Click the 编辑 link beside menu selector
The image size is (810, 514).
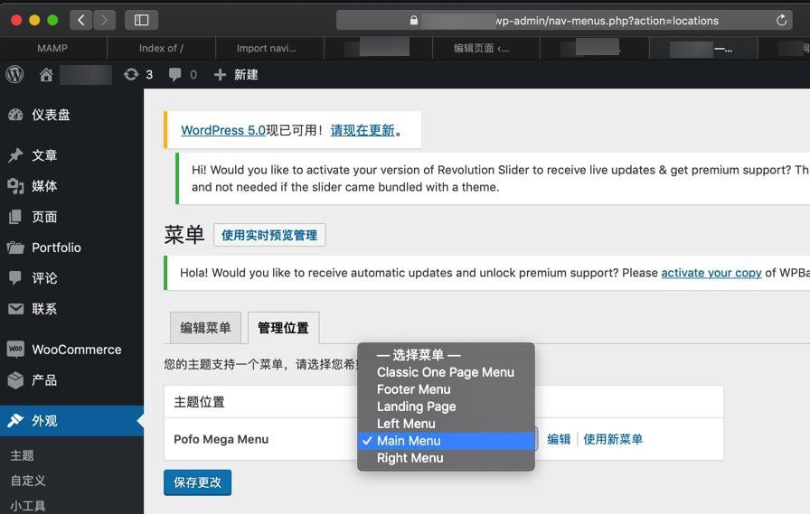pos(559,439)
